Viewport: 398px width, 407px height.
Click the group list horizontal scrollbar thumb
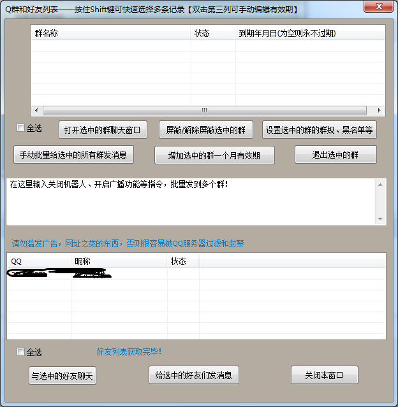[205, 110]
